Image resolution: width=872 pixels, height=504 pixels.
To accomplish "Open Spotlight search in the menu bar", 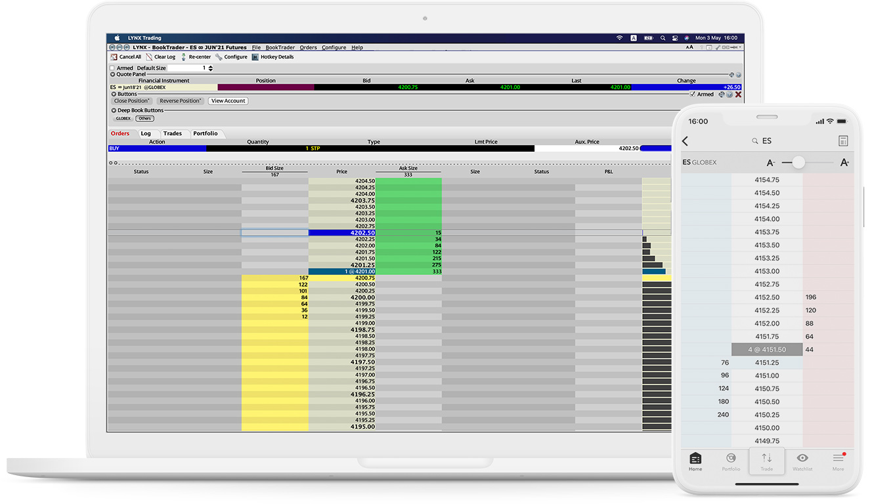I will click(x=663, y=38).
